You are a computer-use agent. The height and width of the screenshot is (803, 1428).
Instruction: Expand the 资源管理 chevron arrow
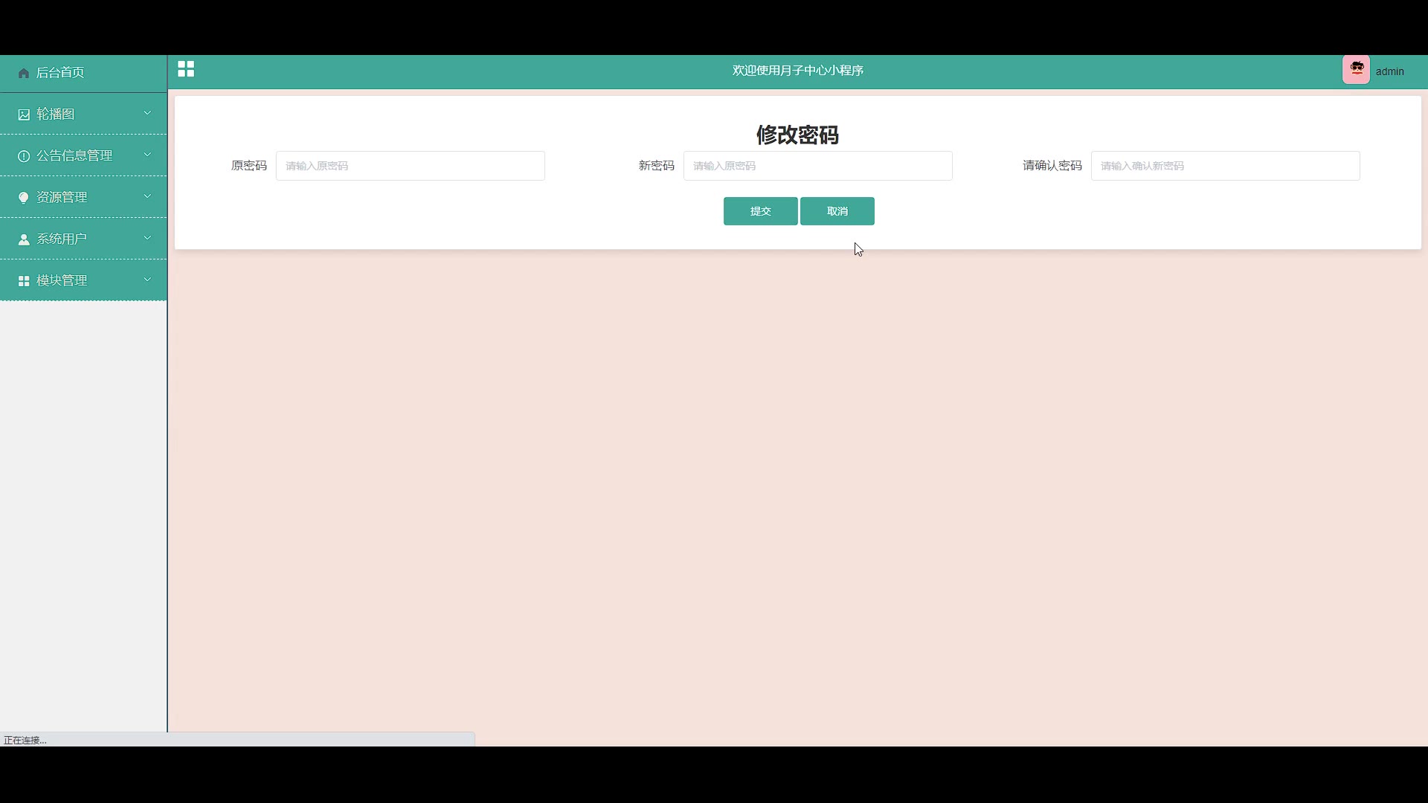click(147, 196)
